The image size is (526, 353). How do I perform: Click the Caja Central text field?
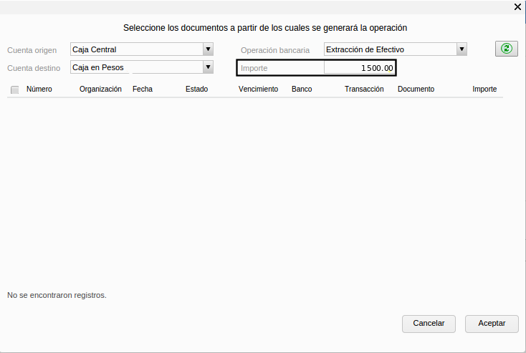[x=136, y=49]
